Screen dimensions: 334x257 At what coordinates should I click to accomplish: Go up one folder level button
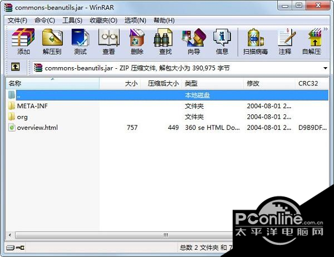(x=15, y=67)
